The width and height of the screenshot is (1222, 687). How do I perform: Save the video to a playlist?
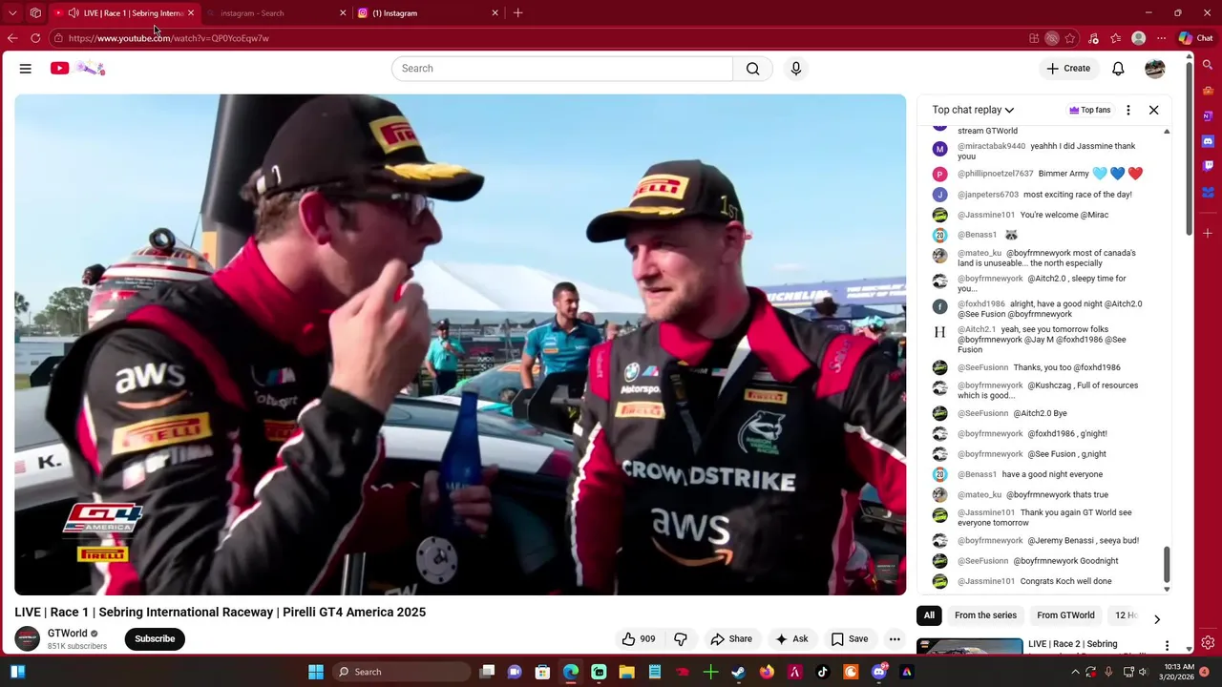point(850,639)
